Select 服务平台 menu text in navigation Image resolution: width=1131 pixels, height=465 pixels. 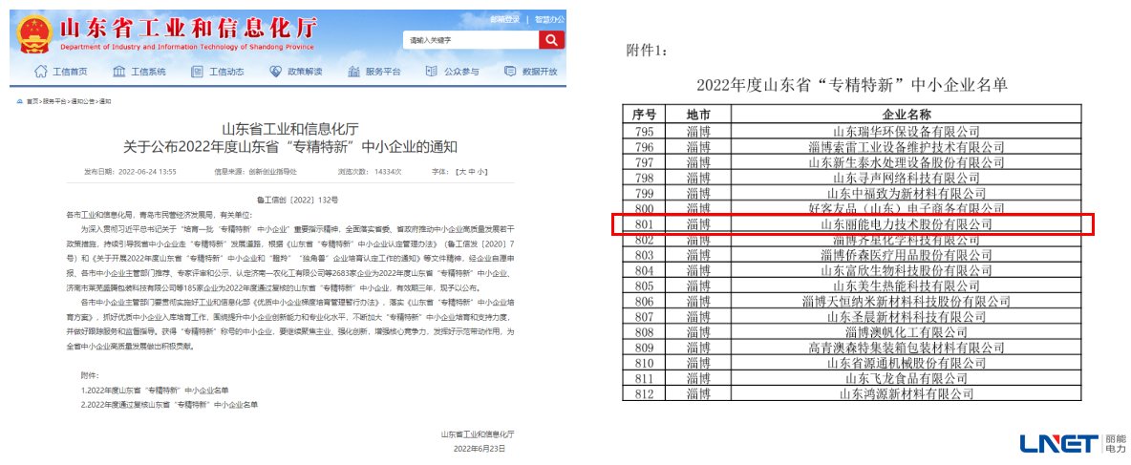coord(383,73)
